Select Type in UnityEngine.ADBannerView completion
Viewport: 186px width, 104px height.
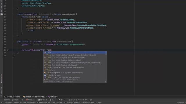pos(75,60)
